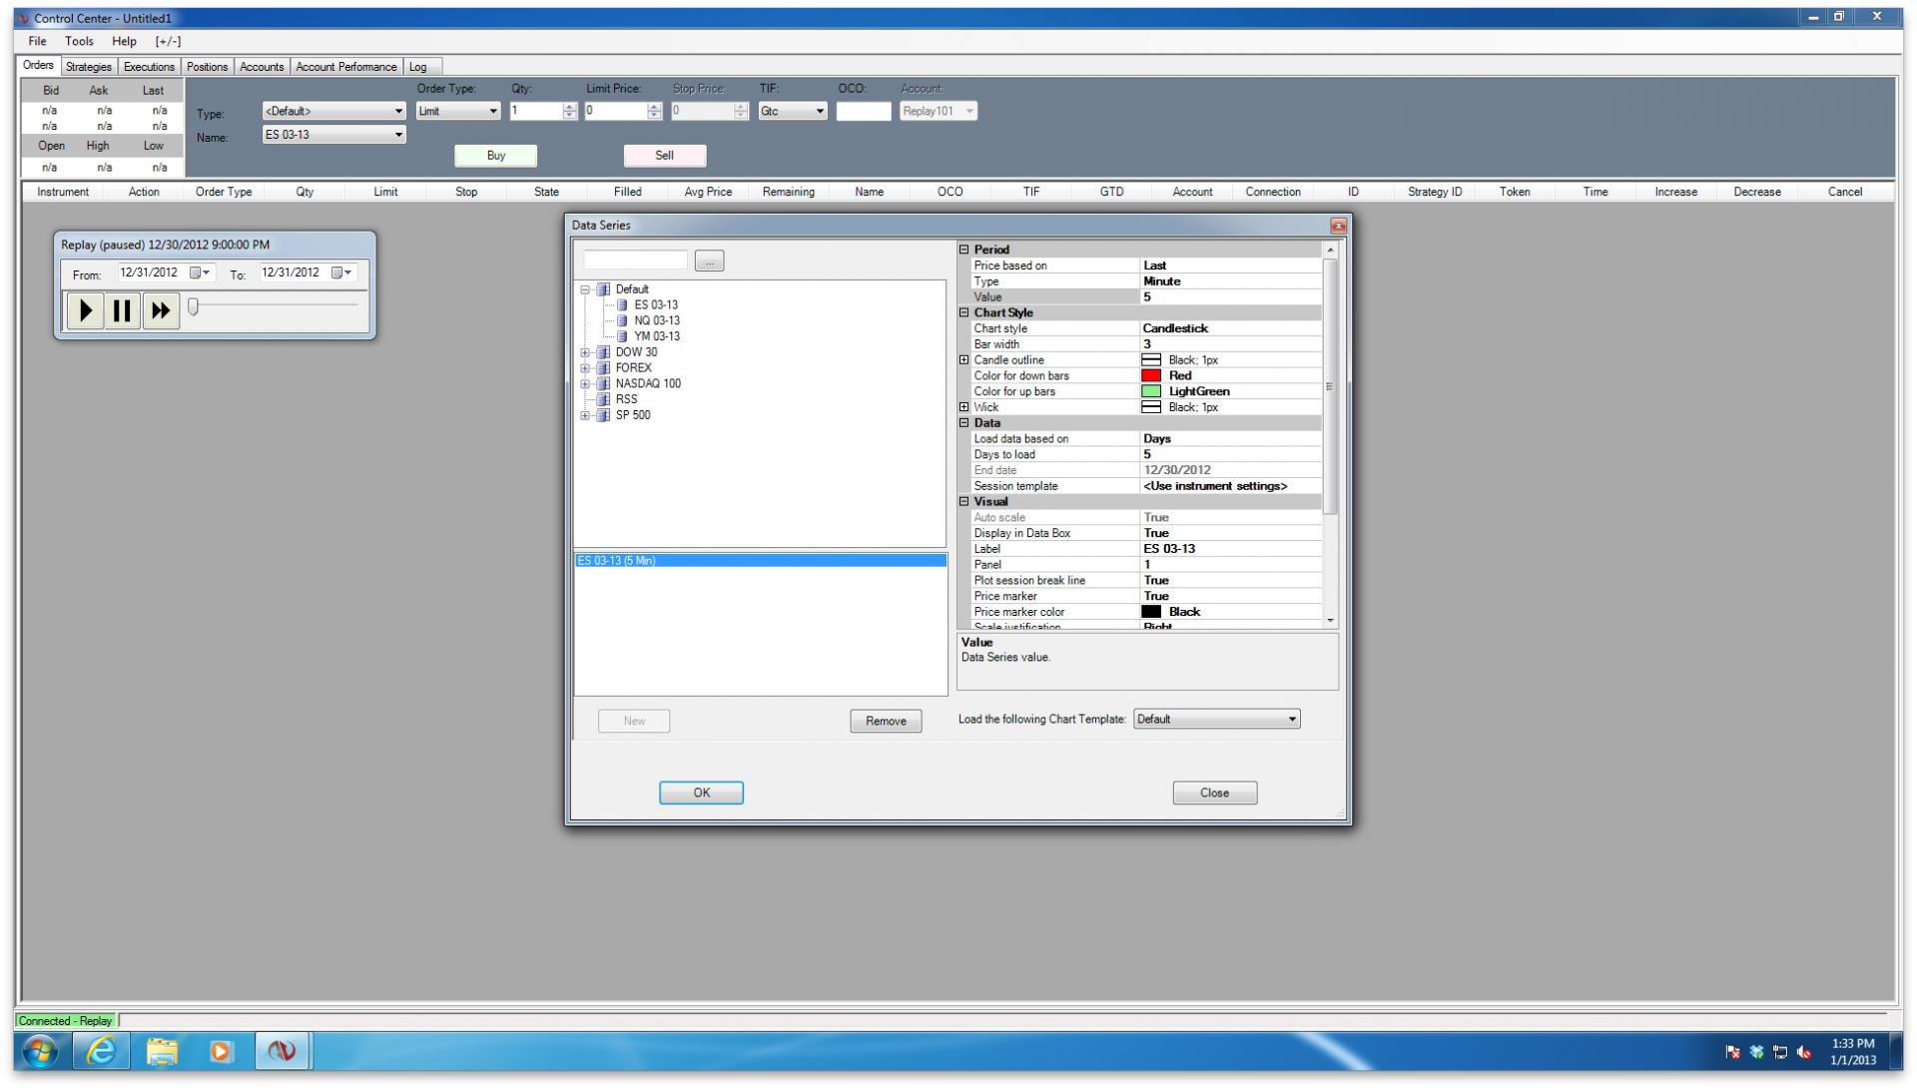Expand the DOW 30 instrument list
The width and height of the screenshot is (1917, 1090).
point(585,353)
